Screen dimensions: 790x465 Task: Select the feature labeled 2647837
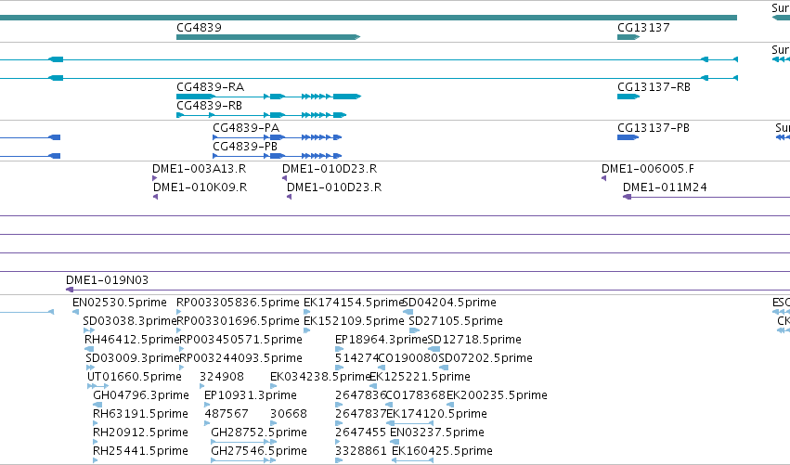pos(361,414)
